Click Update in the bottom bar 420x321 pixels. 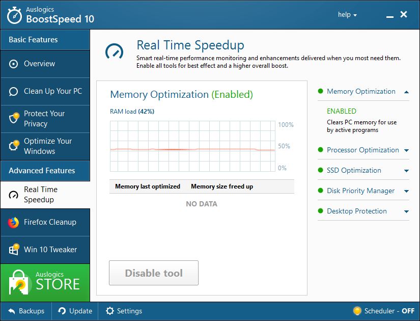click(x=75, y=311)
